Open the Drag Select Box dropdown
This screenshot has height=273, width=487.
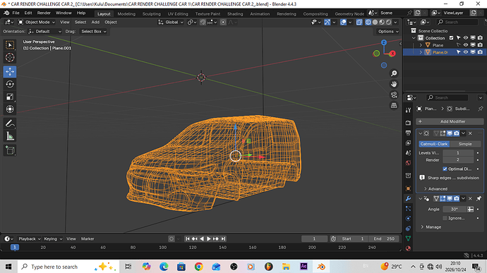[93, 31]
